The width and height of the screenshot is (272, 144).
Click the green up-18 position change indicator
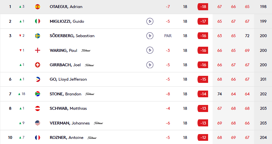(x=22, y=94)
